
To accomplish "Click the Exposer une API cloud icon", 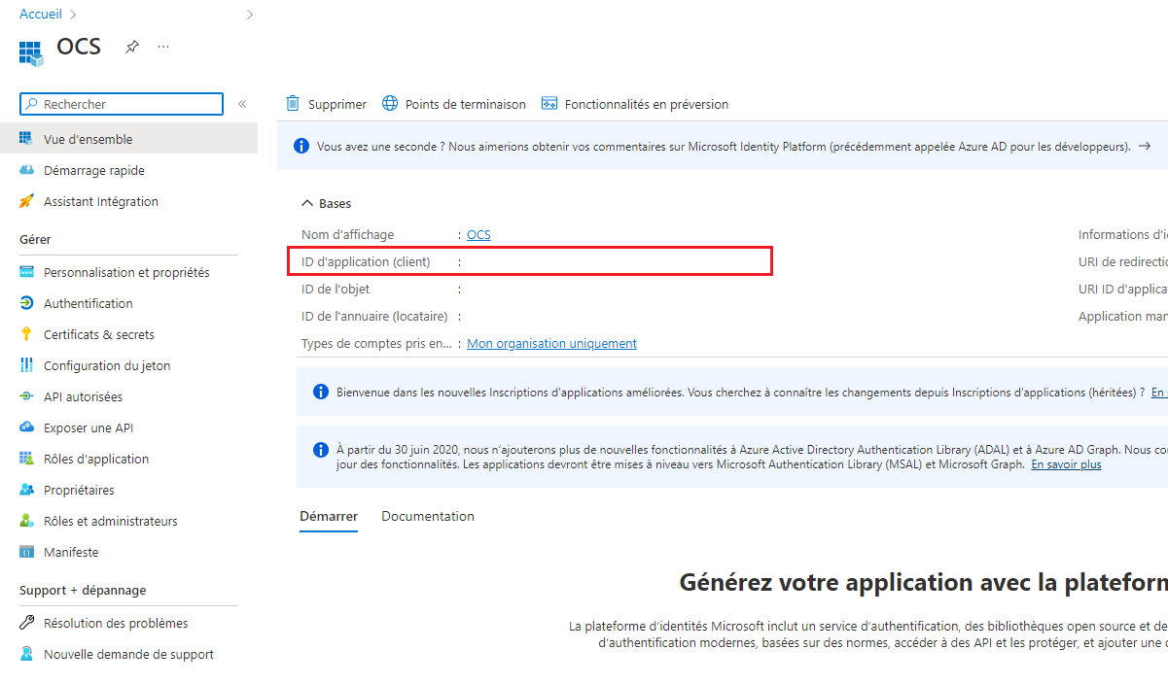I will [x=26, y=427].
